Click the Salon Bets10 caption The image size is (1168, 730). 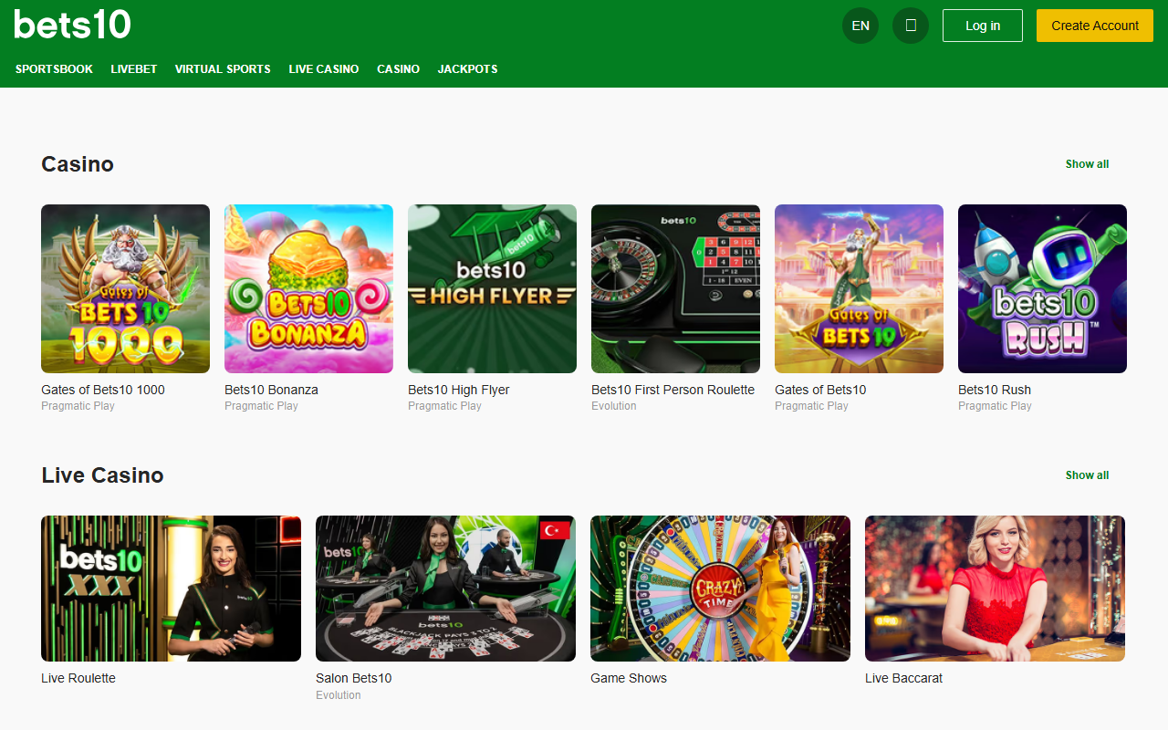point(353,678)
